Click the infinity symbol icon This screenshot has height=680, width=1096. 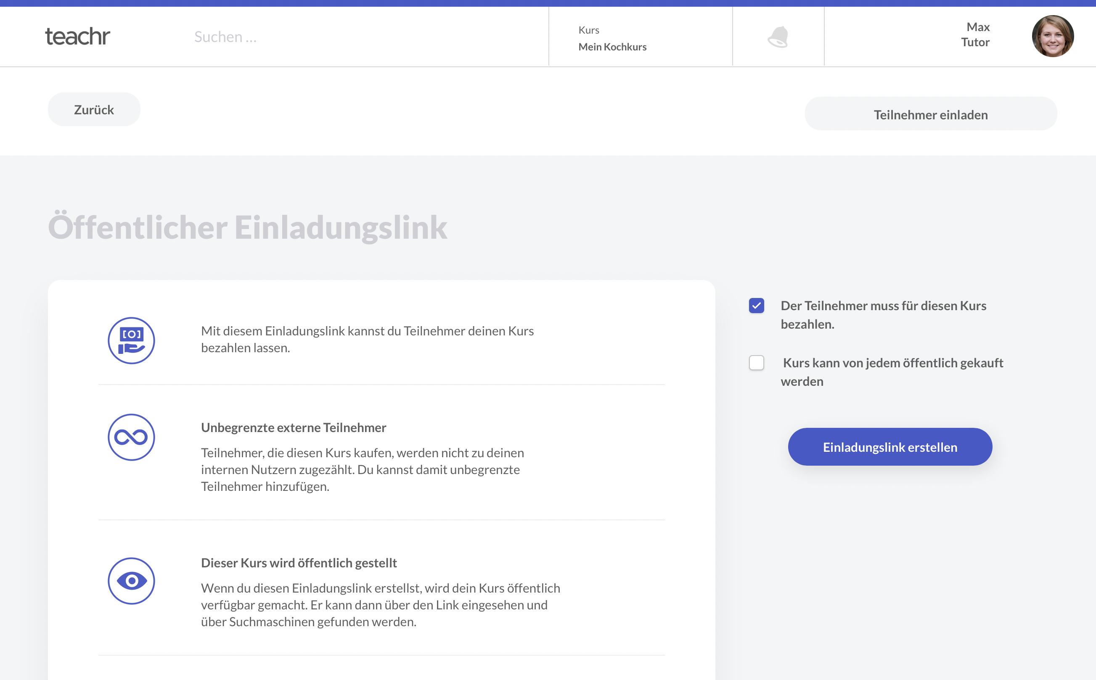(x=131, y=437)
